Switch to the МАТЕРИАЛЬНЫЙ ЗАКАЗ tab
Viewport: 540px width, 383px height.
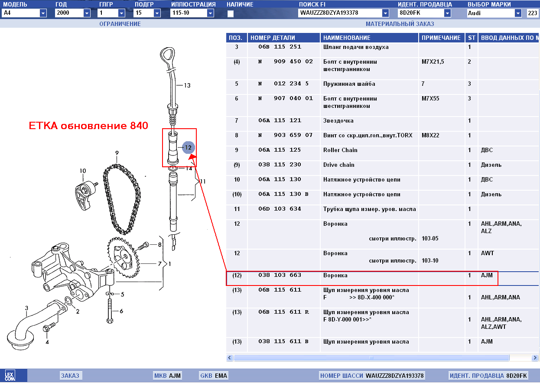coord(400,24)
